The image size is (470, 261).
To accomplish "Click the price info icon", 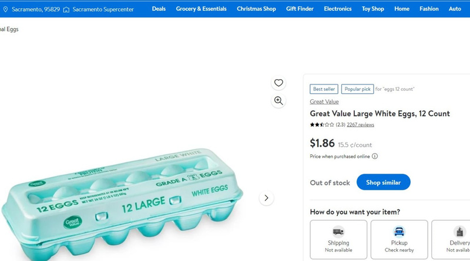I will click(x=375, y=157).
